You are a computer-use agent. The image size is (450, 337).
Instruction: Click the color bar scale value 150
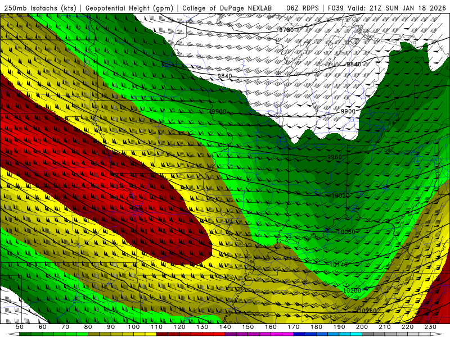[x=247, y=327]
